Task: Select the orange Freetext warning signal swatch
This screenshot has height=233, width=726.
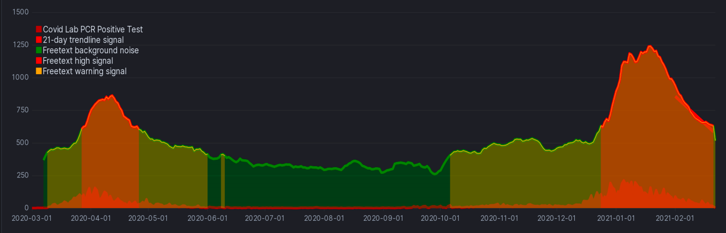Action: tap(39, 71)
